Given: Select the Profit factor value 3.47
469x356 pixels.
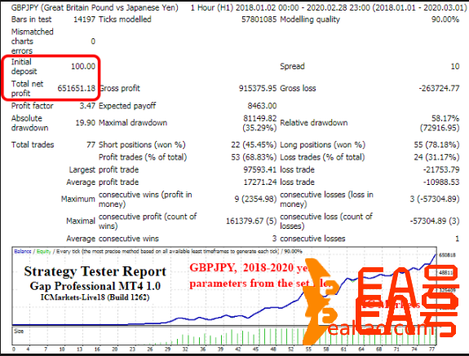Looking at the screenshot, I should tap(87, 106).
